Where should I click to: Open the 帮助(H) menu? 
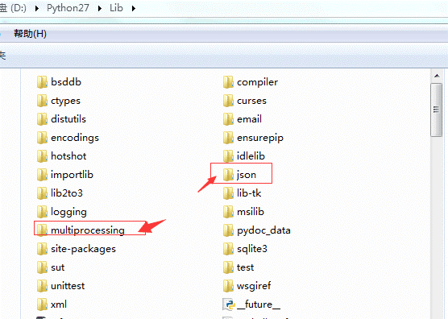[30, 34]
